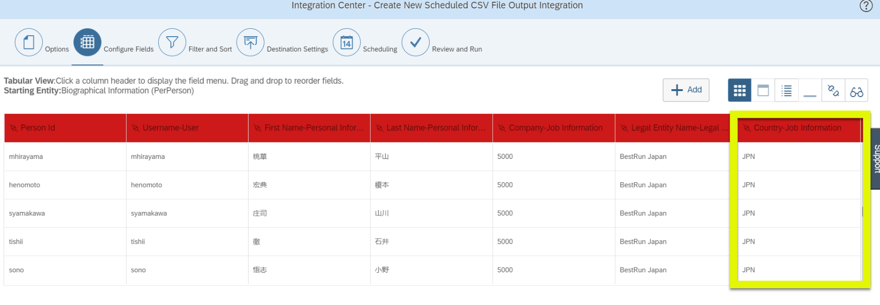
Task: Select mhirayama in the Username-User column
Action: [148, 156]
